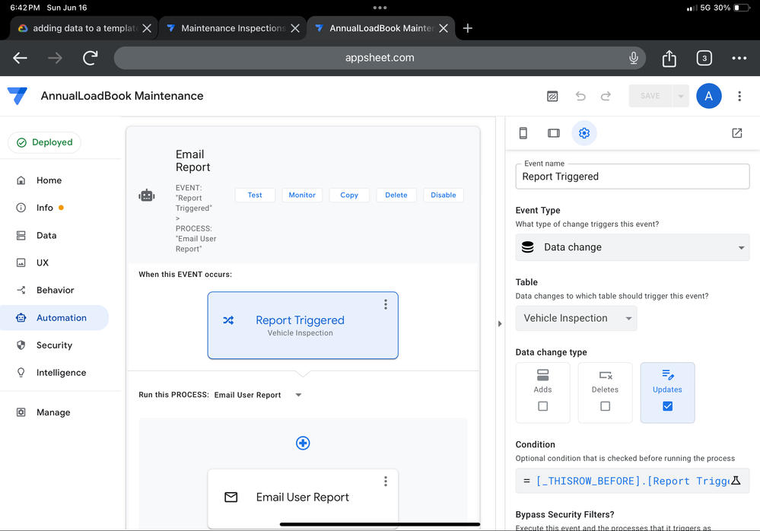
Task: Uncheck the Updates data change checkbox
Action: [x=667, y=406]
